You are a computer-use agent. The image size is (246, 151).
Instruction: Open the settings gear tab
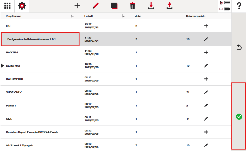pos(22,6)
